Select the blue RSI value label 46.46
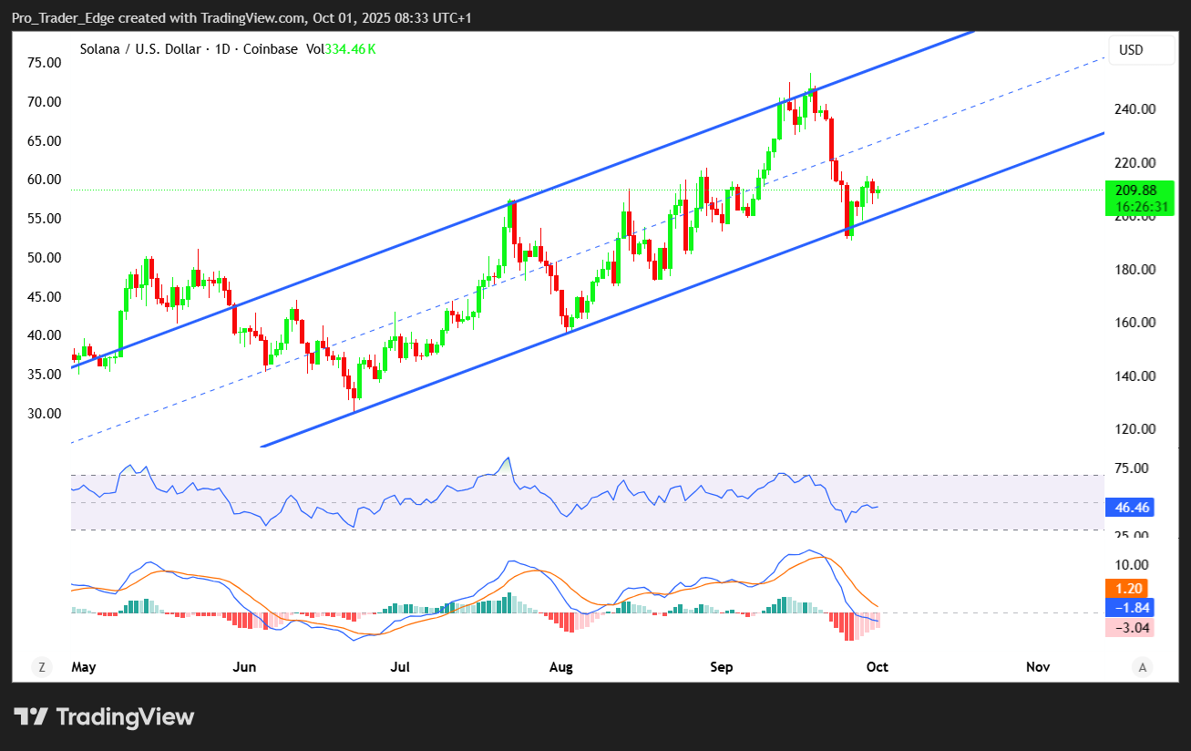The width and height of the screenshot is (1191, 751). 1128,509
